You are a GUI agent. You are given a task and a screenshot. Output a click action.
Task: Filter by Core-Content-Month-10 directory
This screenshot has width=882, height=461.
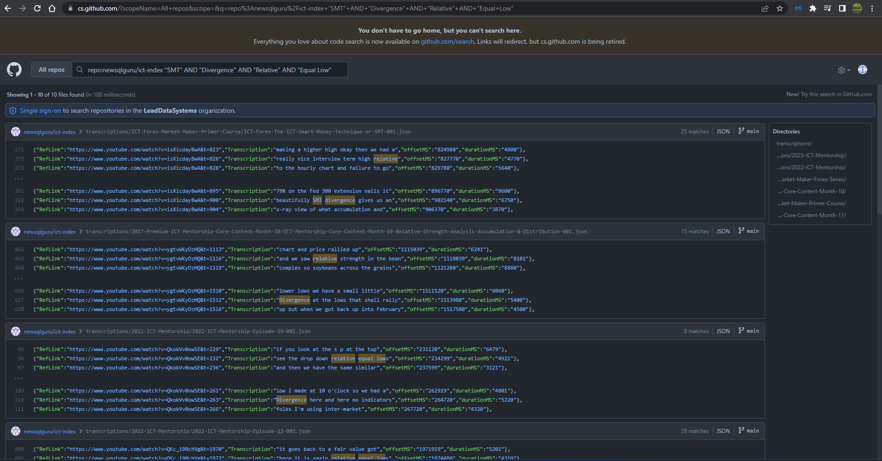tap(812, 191)
